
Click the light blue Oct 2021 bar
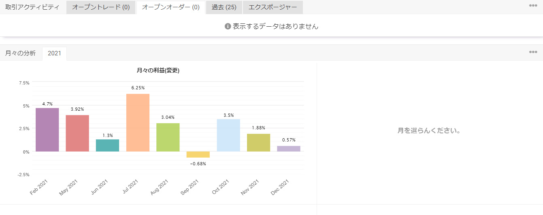tap(228, 135)
